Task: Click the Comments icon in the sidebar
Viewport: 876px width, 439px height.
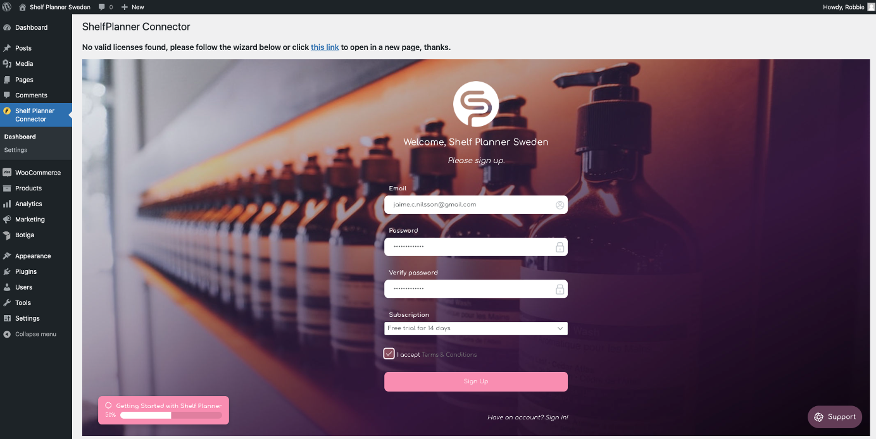Action: (7, 96)
